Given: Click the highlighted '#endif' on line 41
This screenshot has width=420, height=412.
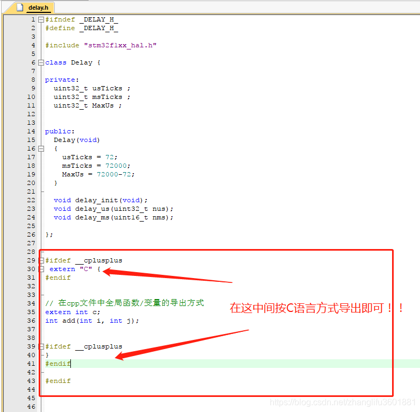Looking at the screenshot, I should coord(58,364).
